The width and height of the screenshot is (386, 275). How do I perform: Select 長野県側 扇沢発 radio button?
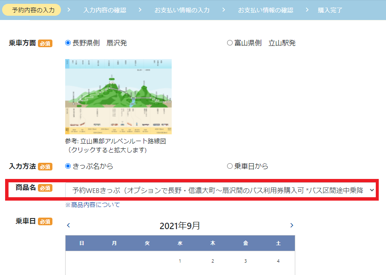click(x=68, y=43)
